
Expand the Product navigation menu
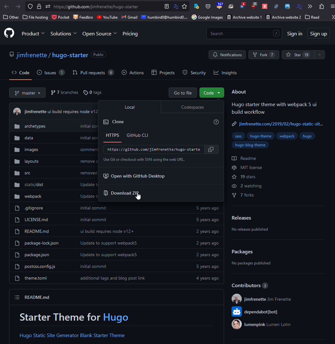pos(33,33)
